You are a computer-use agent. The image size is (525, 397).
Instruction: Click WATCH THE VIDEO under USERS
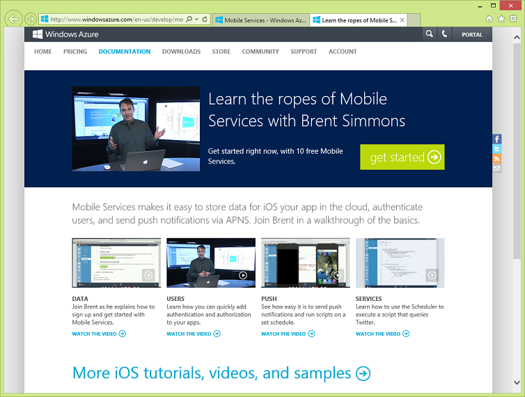194,334
